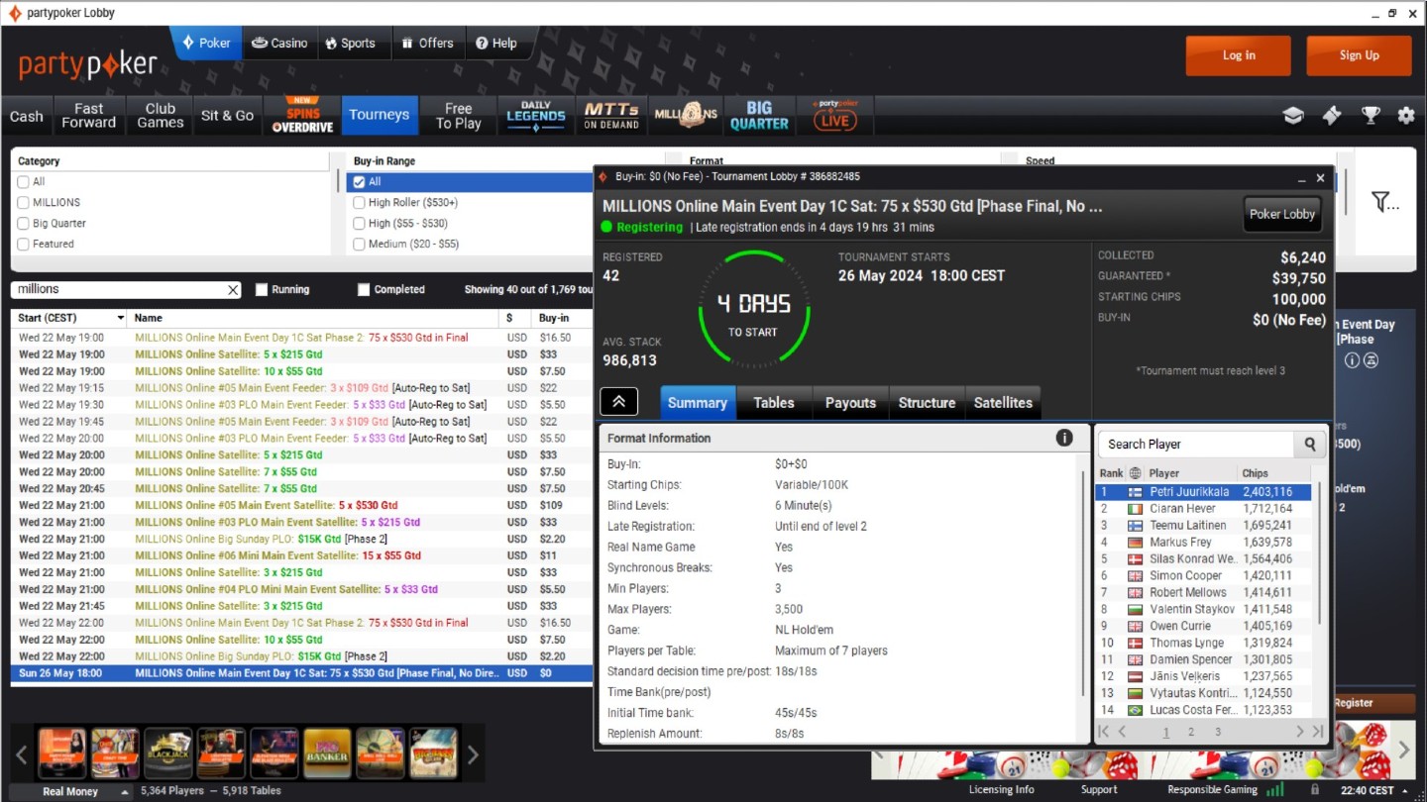1427x802 pixels.
Task: Select Ciaran Hever in player list
Action: (x=1203, y=509)
